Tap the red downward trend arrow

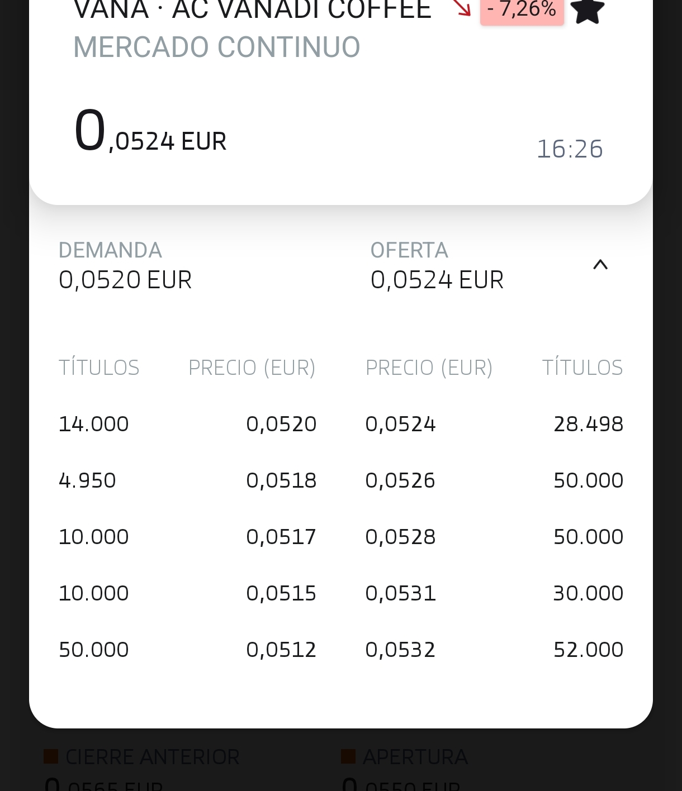pyautogui.click(x=462, y=7)
